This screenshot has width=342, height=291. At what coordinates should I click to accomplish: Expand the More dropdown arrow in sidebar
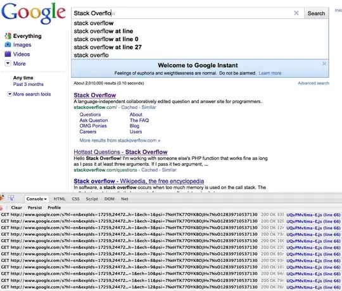(x=8, y=63)
